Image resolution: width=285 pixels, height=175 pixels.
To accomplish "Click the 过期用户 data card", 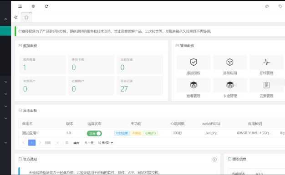I will point(91,86).
